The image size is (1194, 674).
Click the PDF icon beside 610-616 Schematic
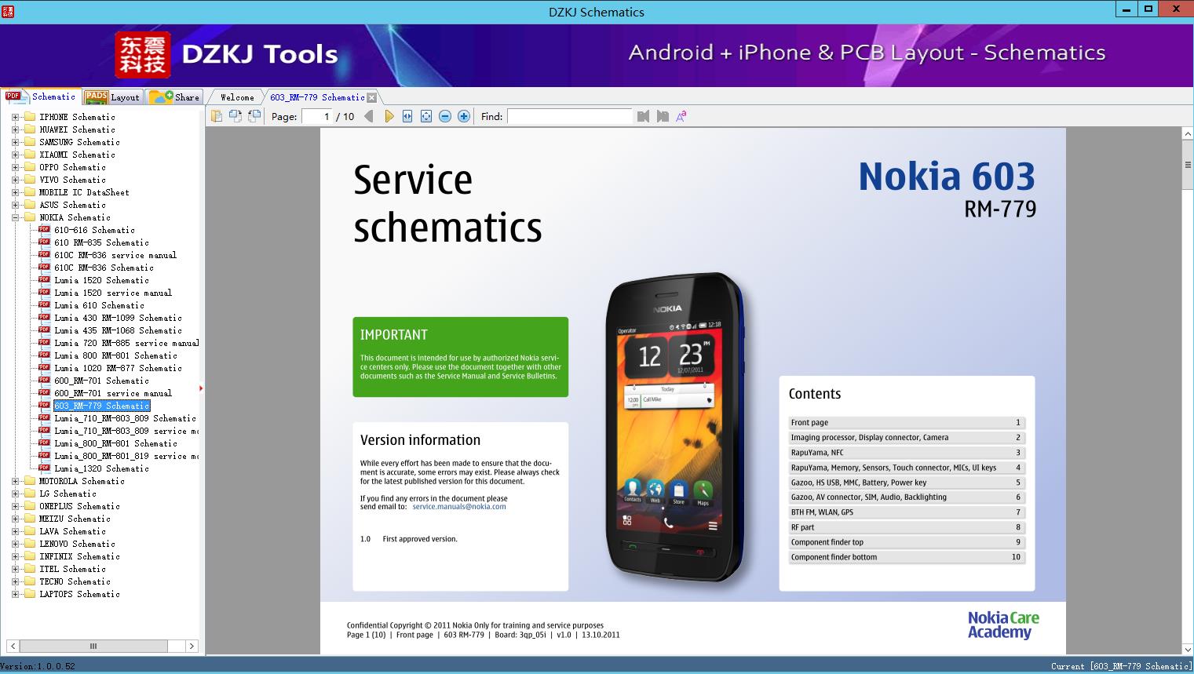click(45, 230)
